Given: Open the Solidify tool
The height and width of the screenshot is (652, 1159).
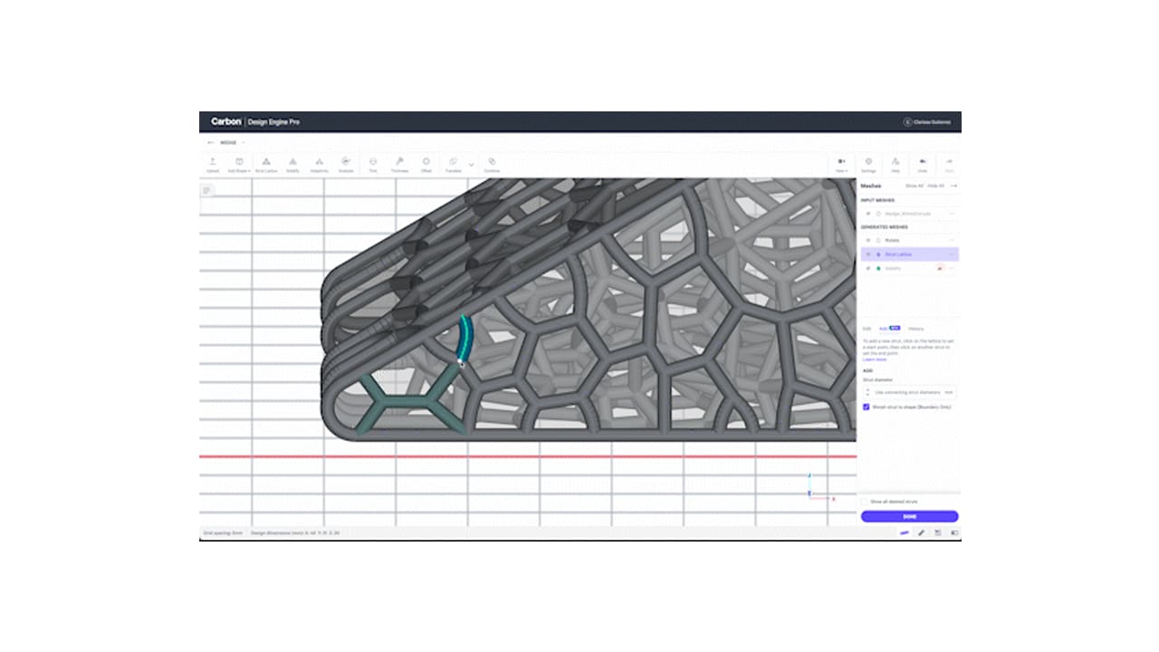Looking at the screenshot, I should 292,163.
